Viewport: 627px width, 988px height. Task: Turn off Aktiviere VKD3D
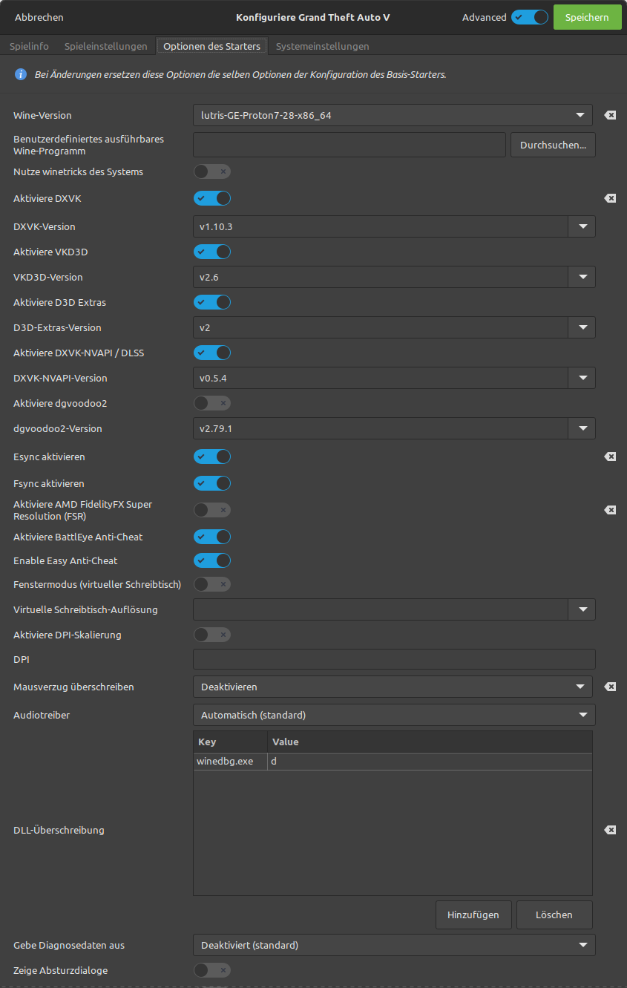212,252
